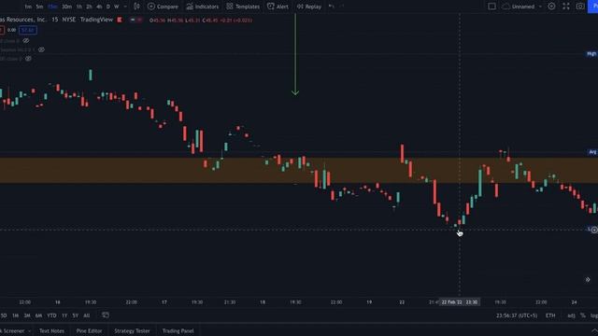This screenshot has height=336, width=598.
Task: Select the W weekly timeframe
Action: [116, 7]
